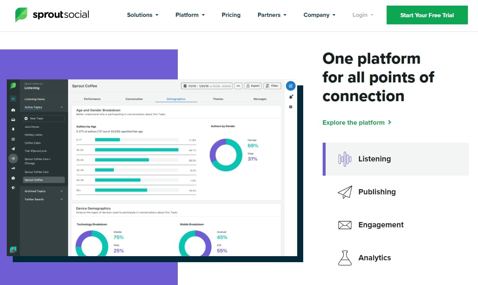
Task: Expand the Twitter Search section
Action: tap(44, 199)
